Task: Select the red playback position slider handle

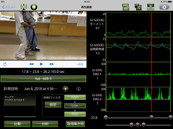Action: pyautogui.click(x=151, y=117)
